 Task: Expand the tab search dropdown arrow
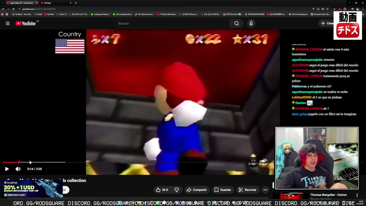(x=3, y=3)
